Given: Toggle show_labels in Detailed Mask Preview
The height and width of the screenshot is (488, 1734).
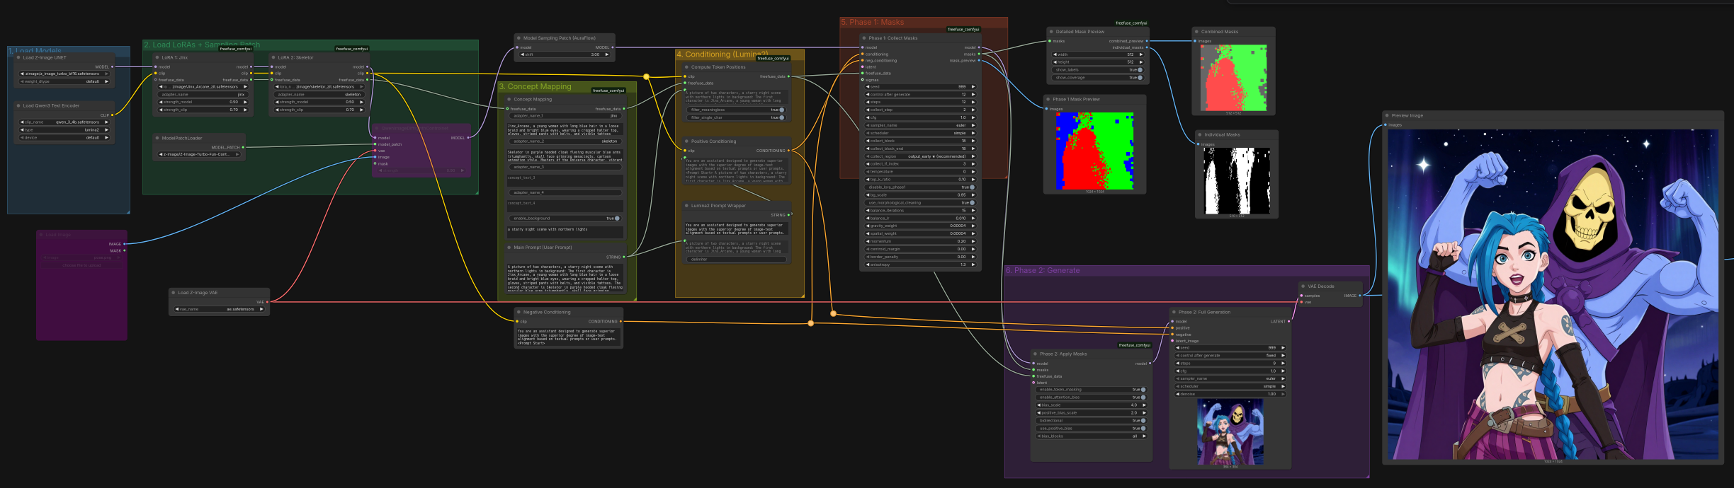Looking at the screenshot, I should tap(1098, 70).
